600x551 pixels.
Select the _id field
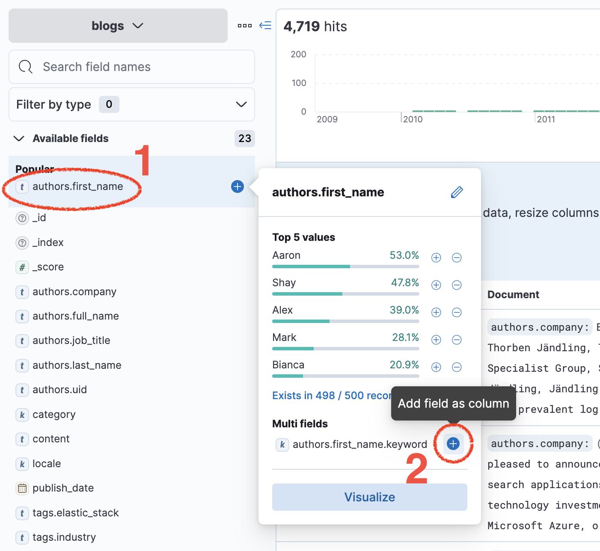pyautogui.click(x=39, y=218)
